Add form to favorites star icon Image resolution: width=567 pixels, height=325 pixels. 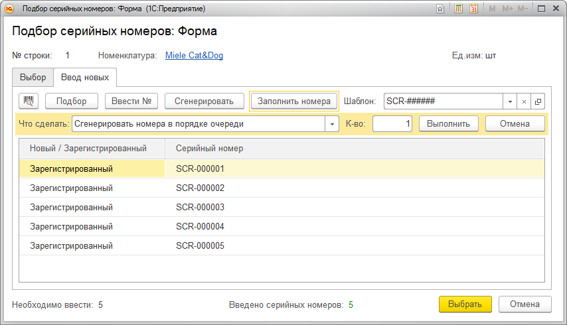(440, 9)
